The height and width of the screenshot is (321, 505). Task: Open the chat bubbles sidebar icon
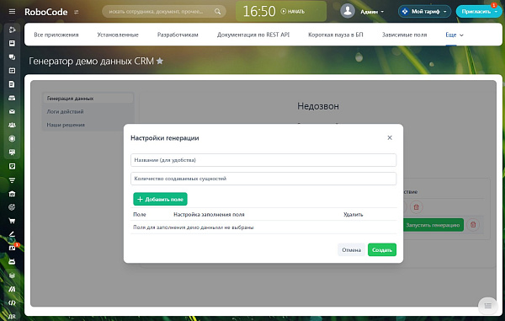tap(12, 57)
